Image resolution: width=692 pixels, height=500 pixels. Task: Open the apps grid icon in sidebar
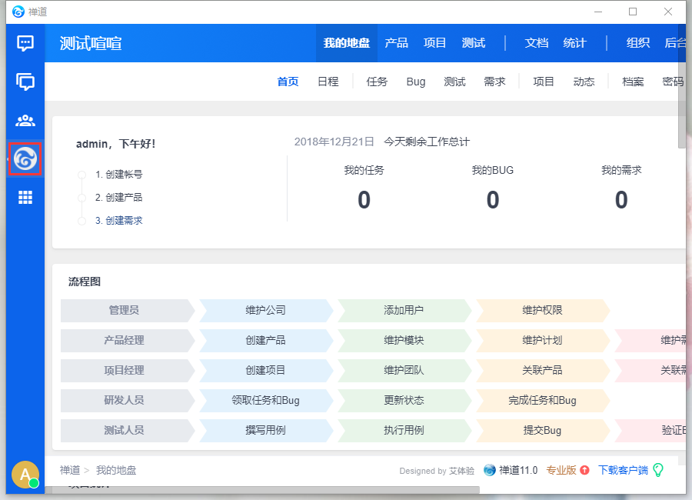click(x=25, y=198)
